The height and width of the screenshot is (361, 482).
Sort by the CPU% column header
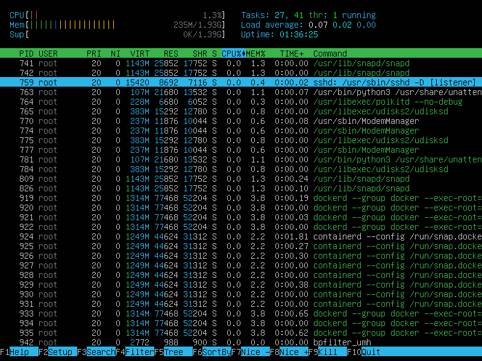click(x=232, y=54)
